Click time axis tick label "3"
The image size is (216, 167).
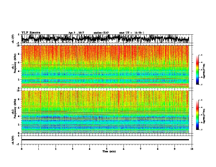(73, 149)
